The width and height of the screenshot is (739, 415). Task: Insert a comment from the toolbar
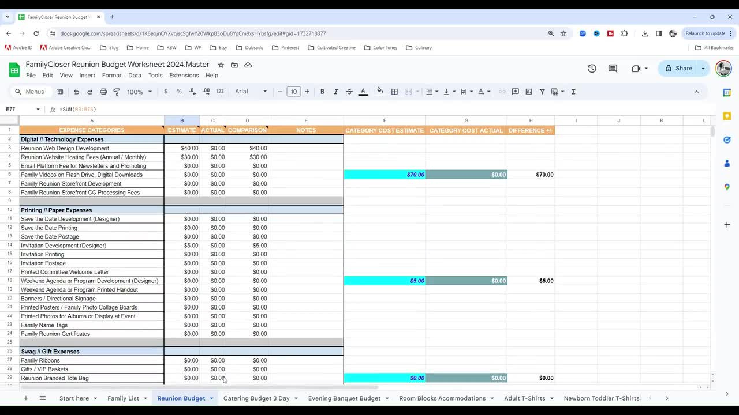(515, 91)
